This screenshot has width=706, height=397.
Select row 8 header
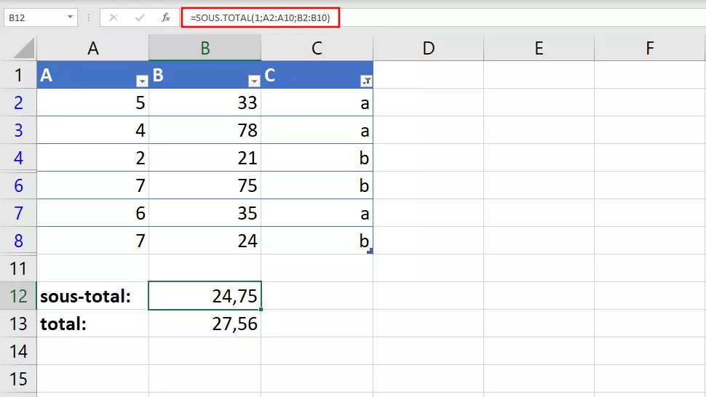18,241
